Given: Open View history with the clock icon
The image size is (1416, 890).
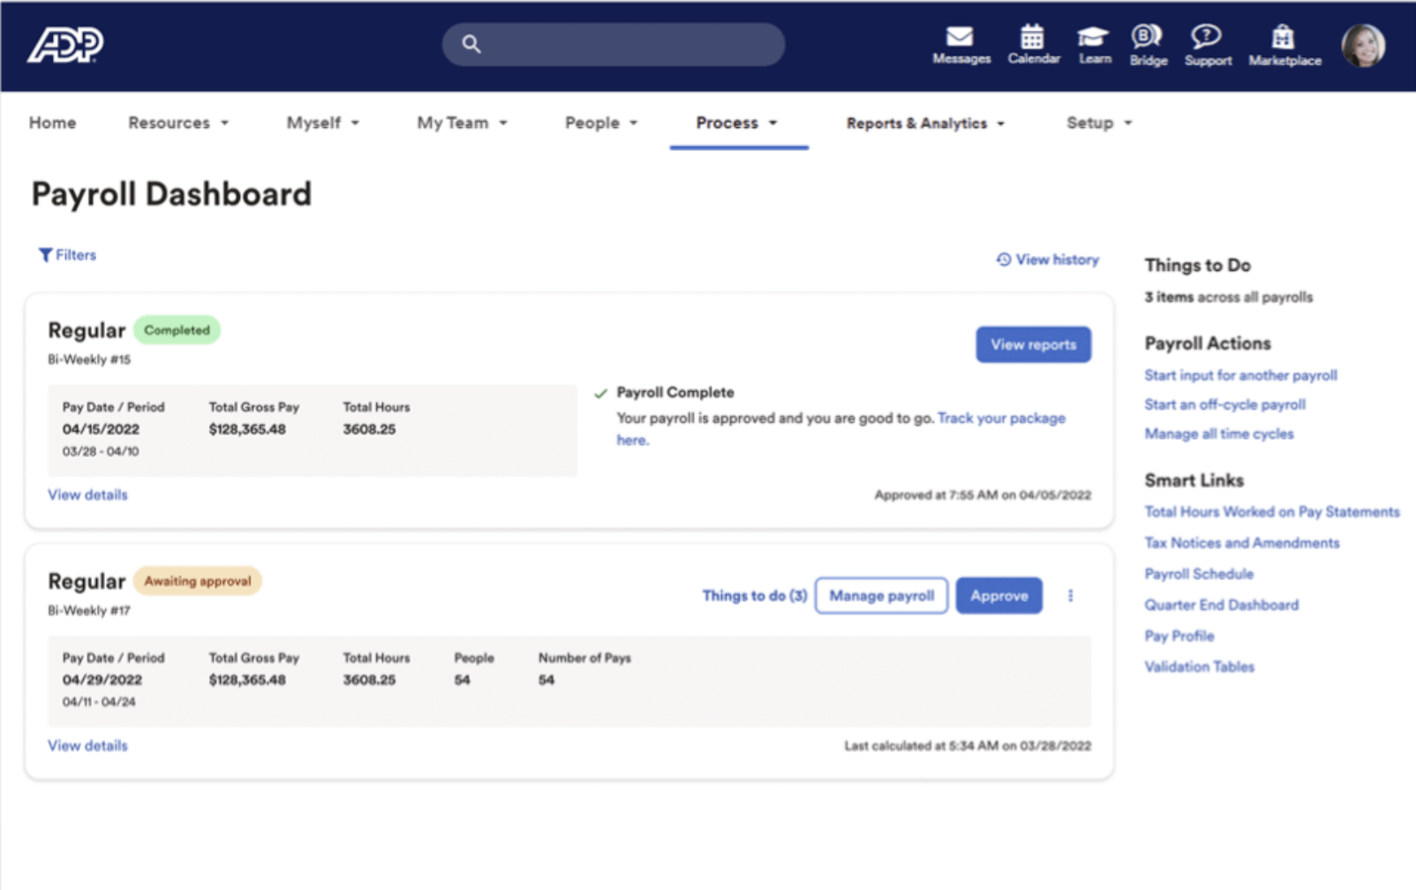Looking at the screenshot, I should (1046, 259).
